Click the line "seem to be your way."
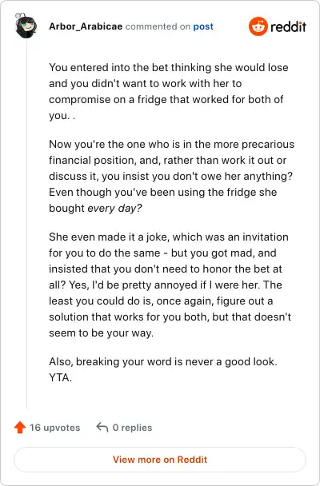Image resolution: width=320 pixels, height=486 pixels. tap(101, 333)
